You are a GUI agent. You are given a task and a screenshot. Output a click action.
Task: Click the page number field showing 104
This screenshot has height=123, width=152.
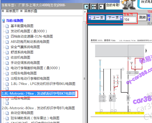[x=130, y=20]
